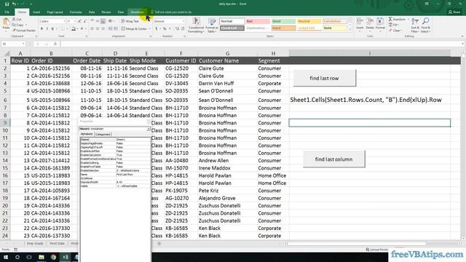
Task: Click the find last row button
Action: pyautogui.click(x=324, y=78)
